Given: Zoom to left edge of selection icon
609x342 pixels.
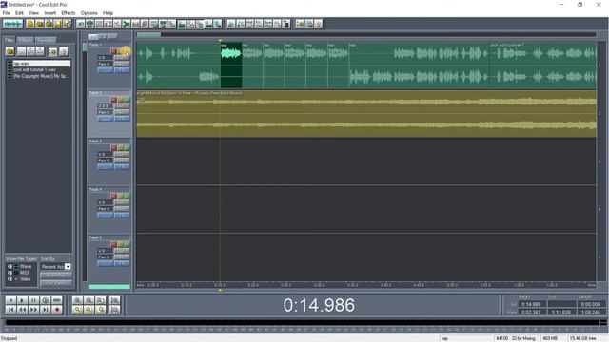Looking at the screenshot, I should (88, 310).
